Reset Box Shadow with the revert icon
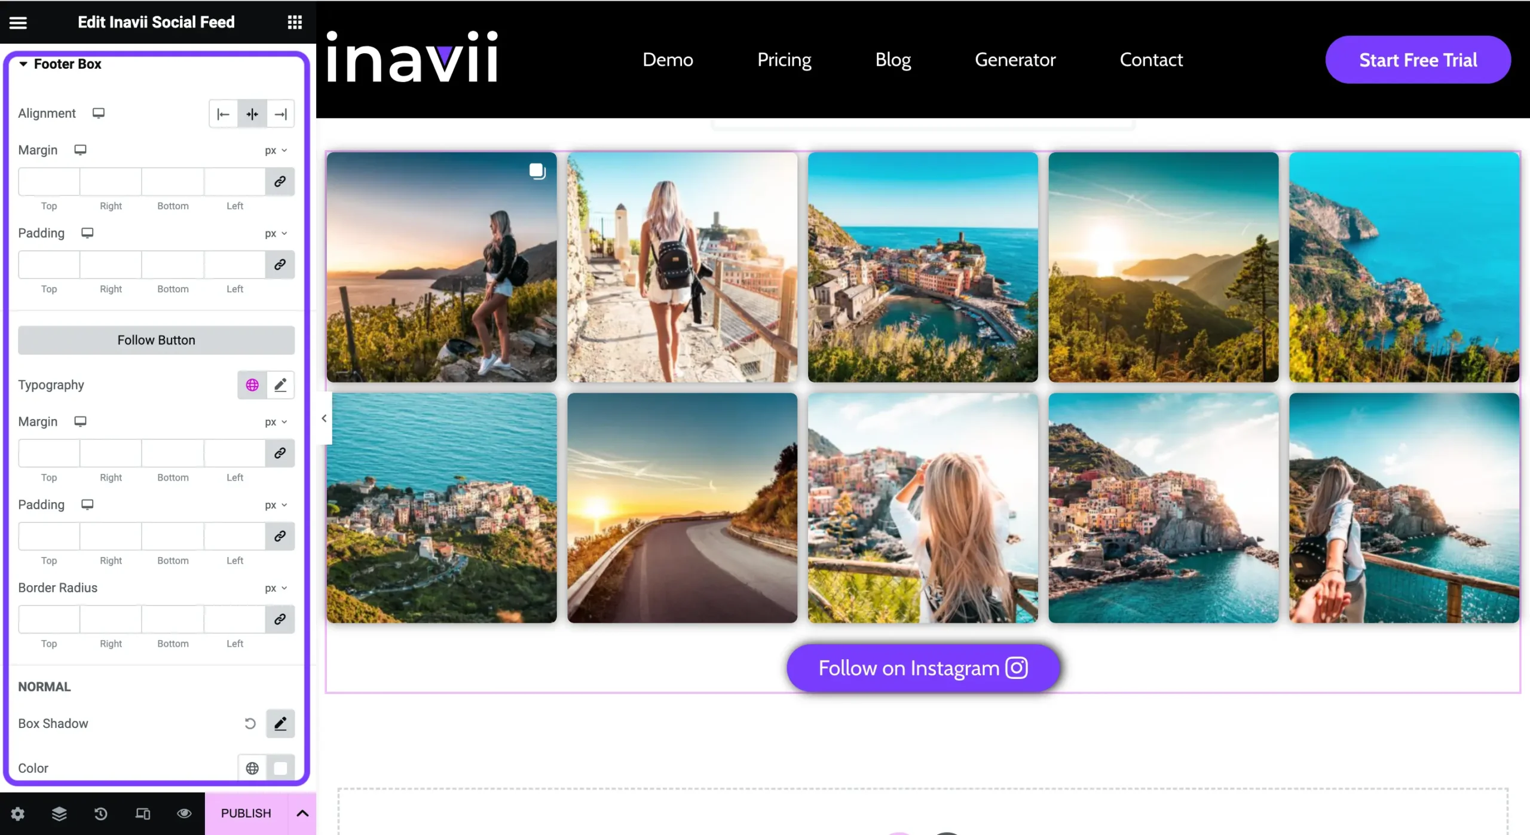1530x835 pixels. pyautogui.click(x=250, y=723)
